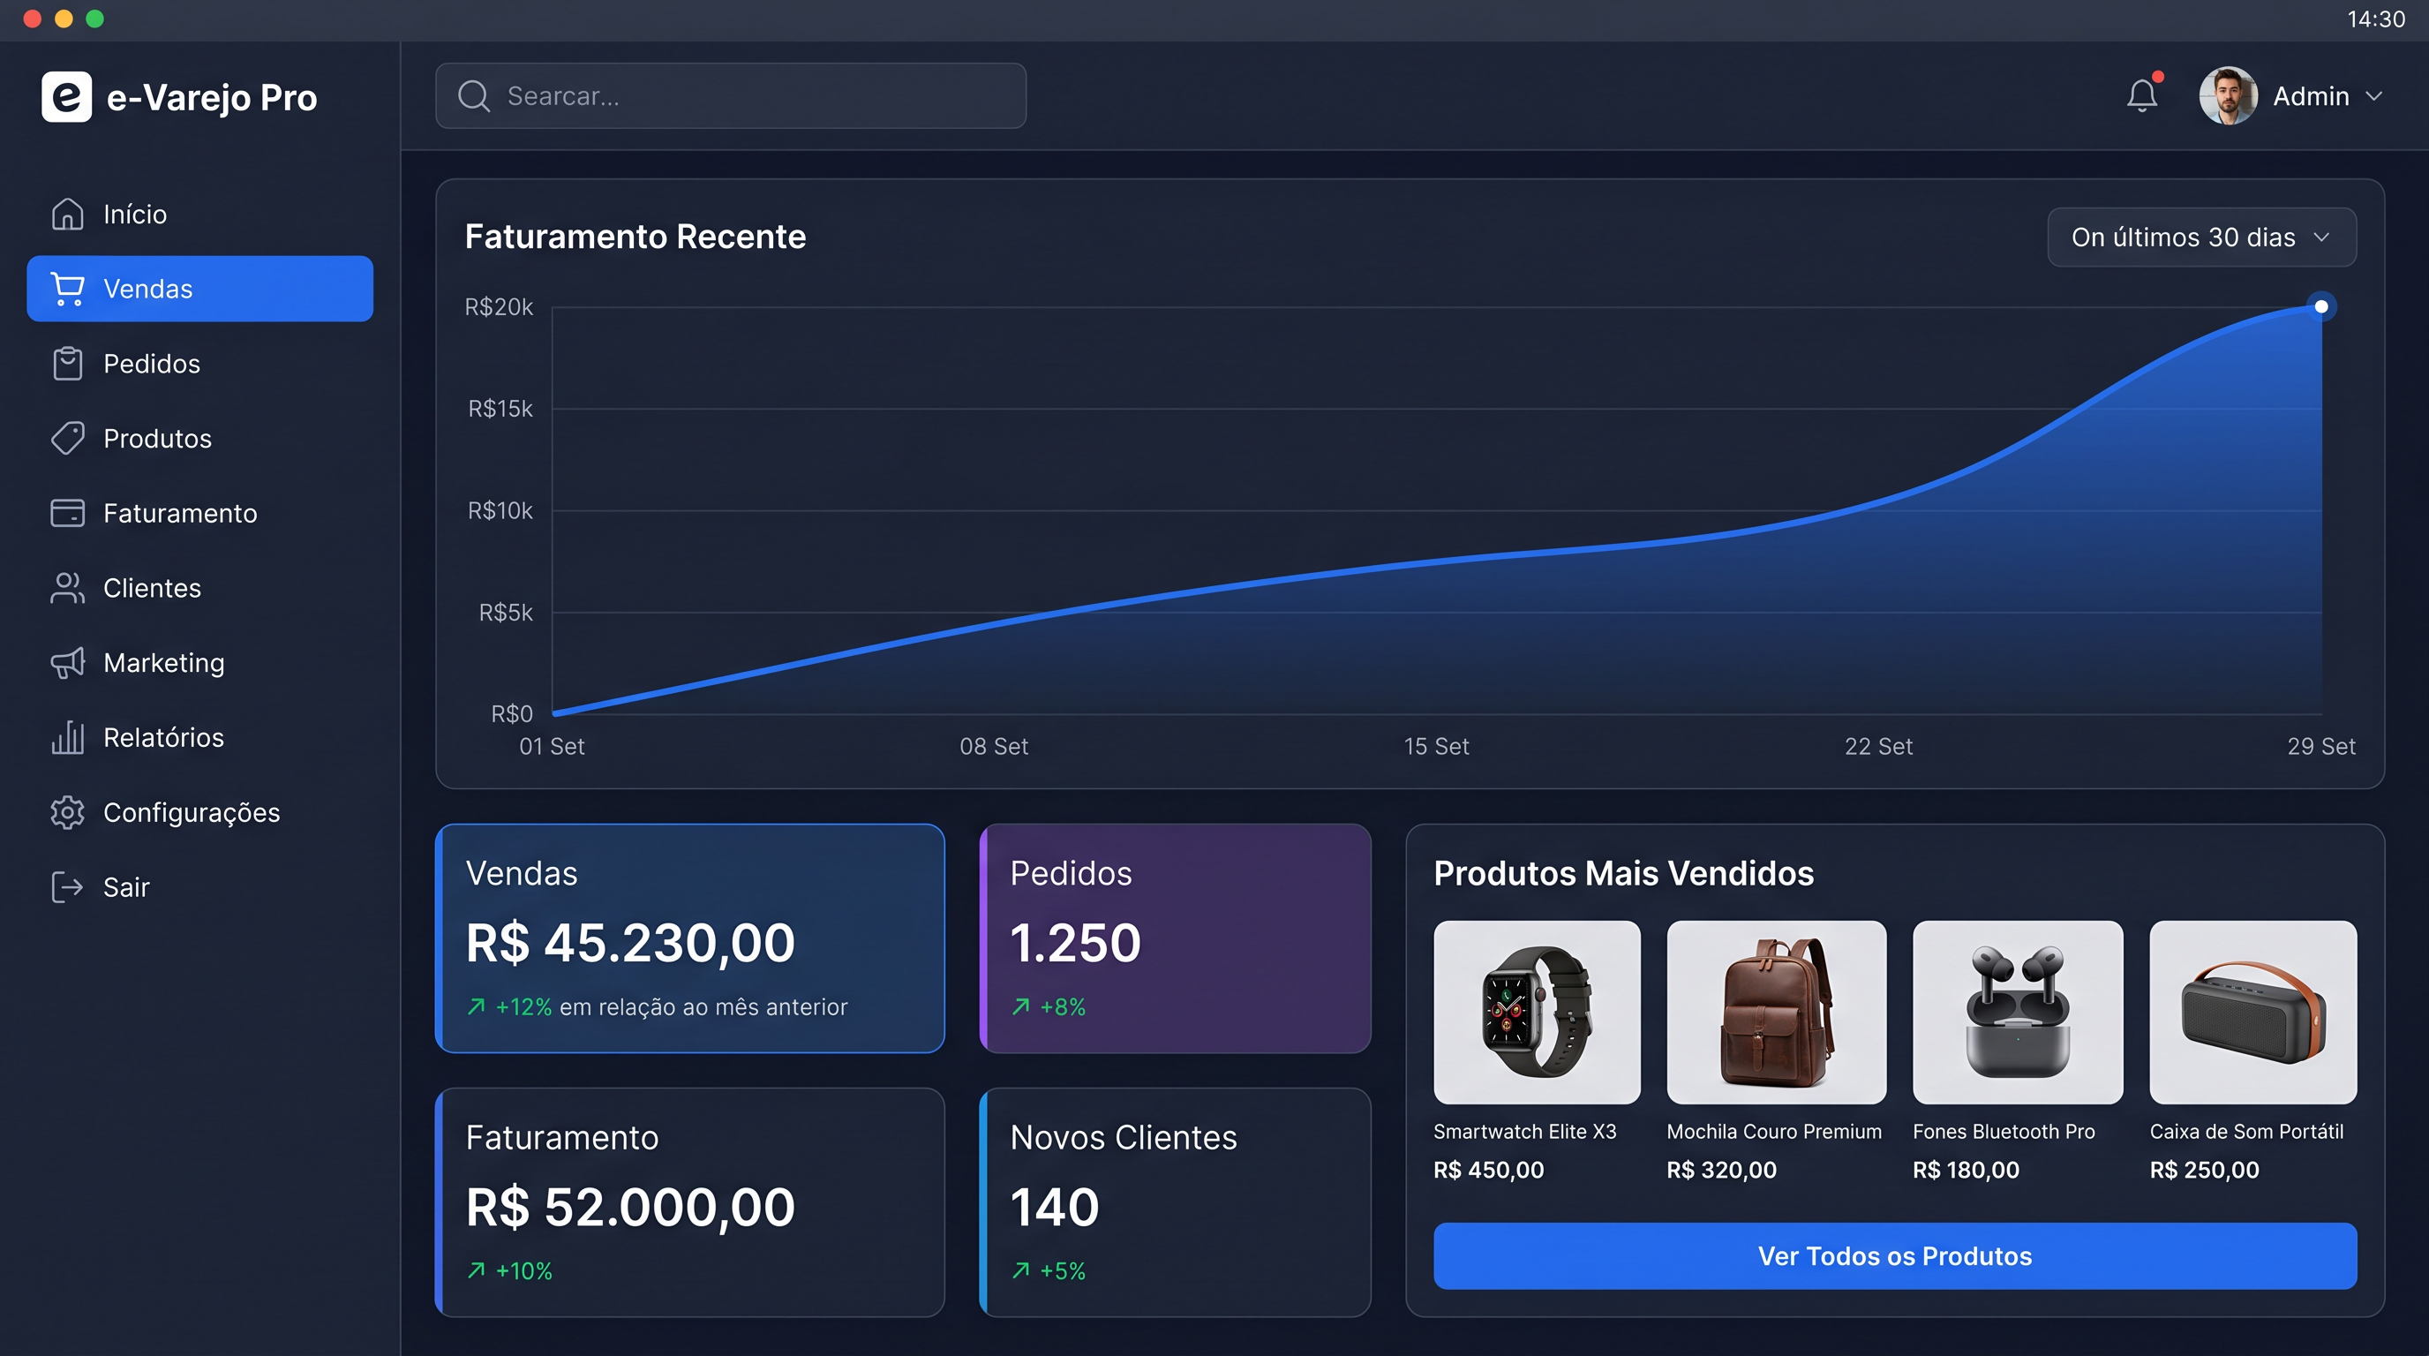Click the Produtos tag icon

[x=67, y=438]
